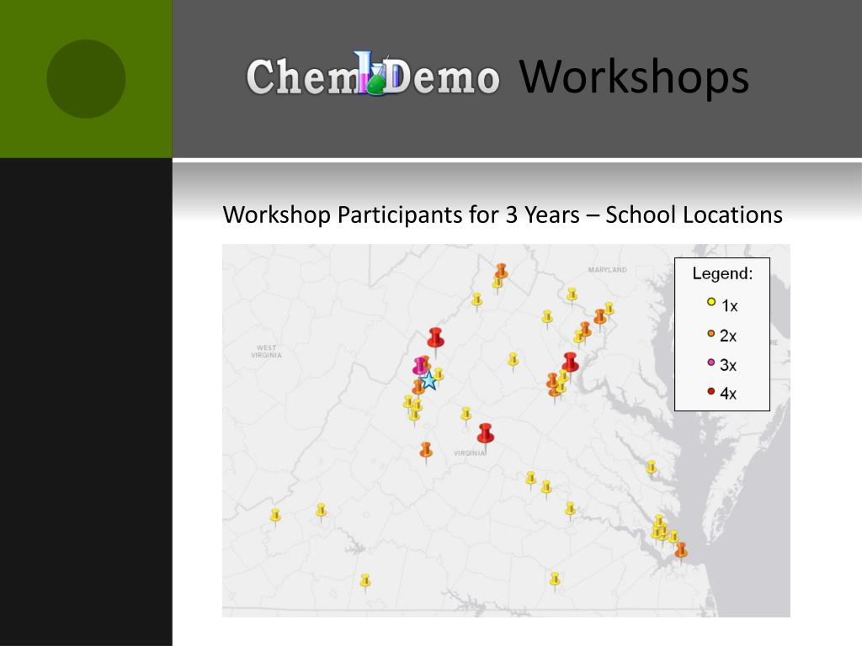Click the "MARYLAND" map label
862x646 pixels.
(x=608, y=270)
